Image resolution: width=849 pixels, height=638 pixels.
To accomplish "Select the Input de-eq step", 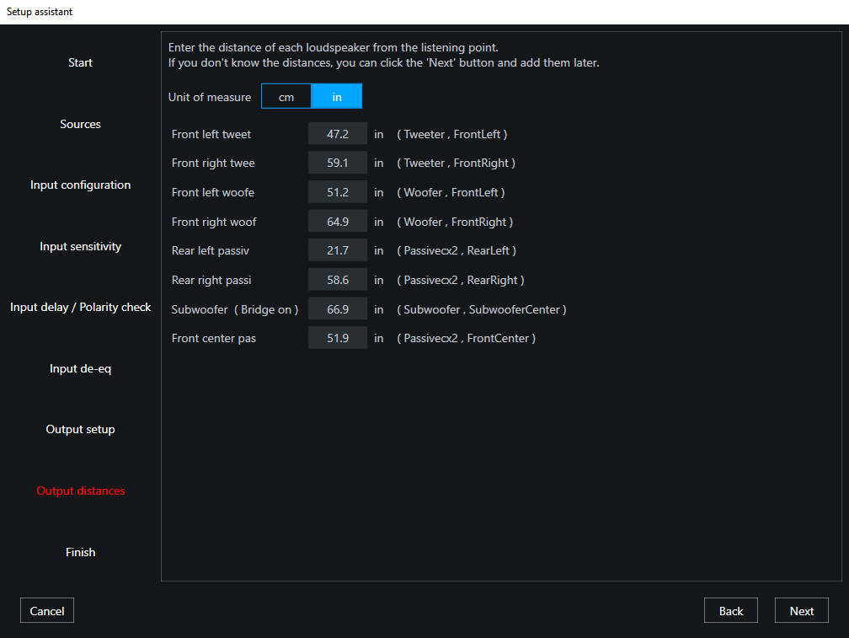I will coord(80,368).
